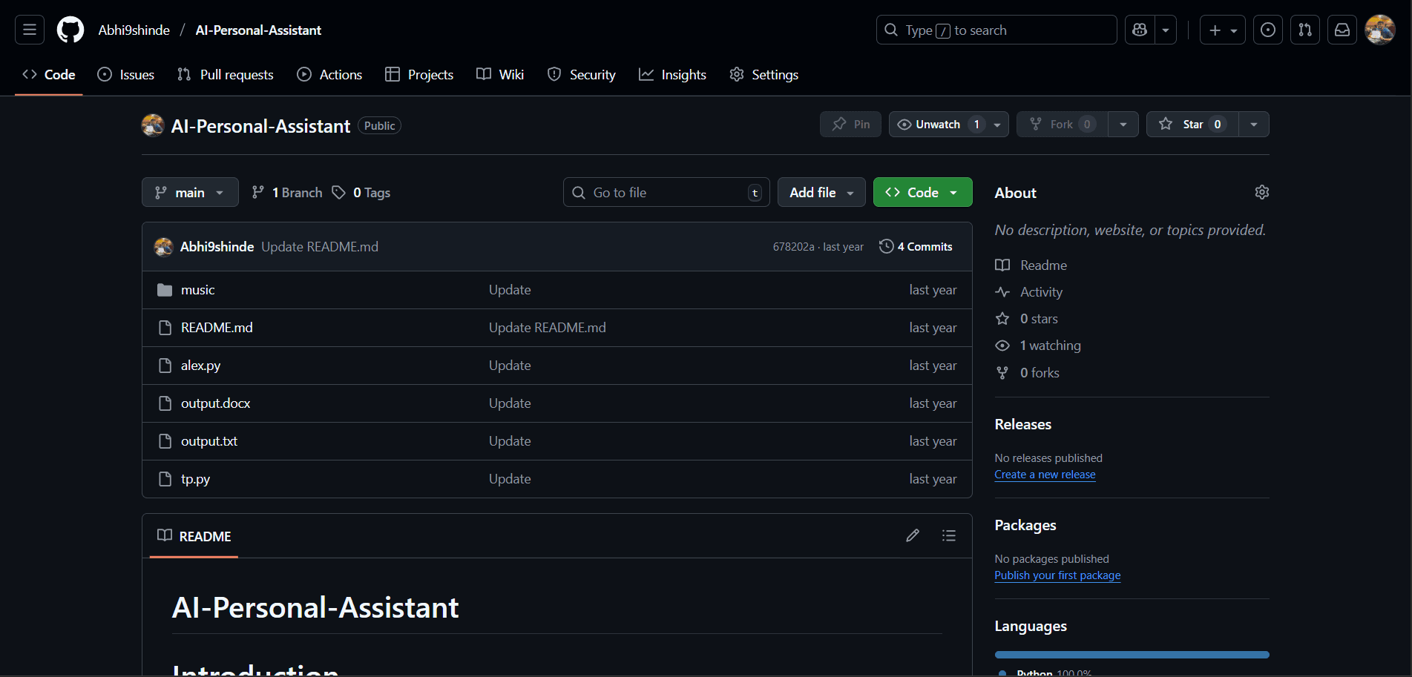Select the README tab in file viewer
1412x677 pixels.
point(194,536)
